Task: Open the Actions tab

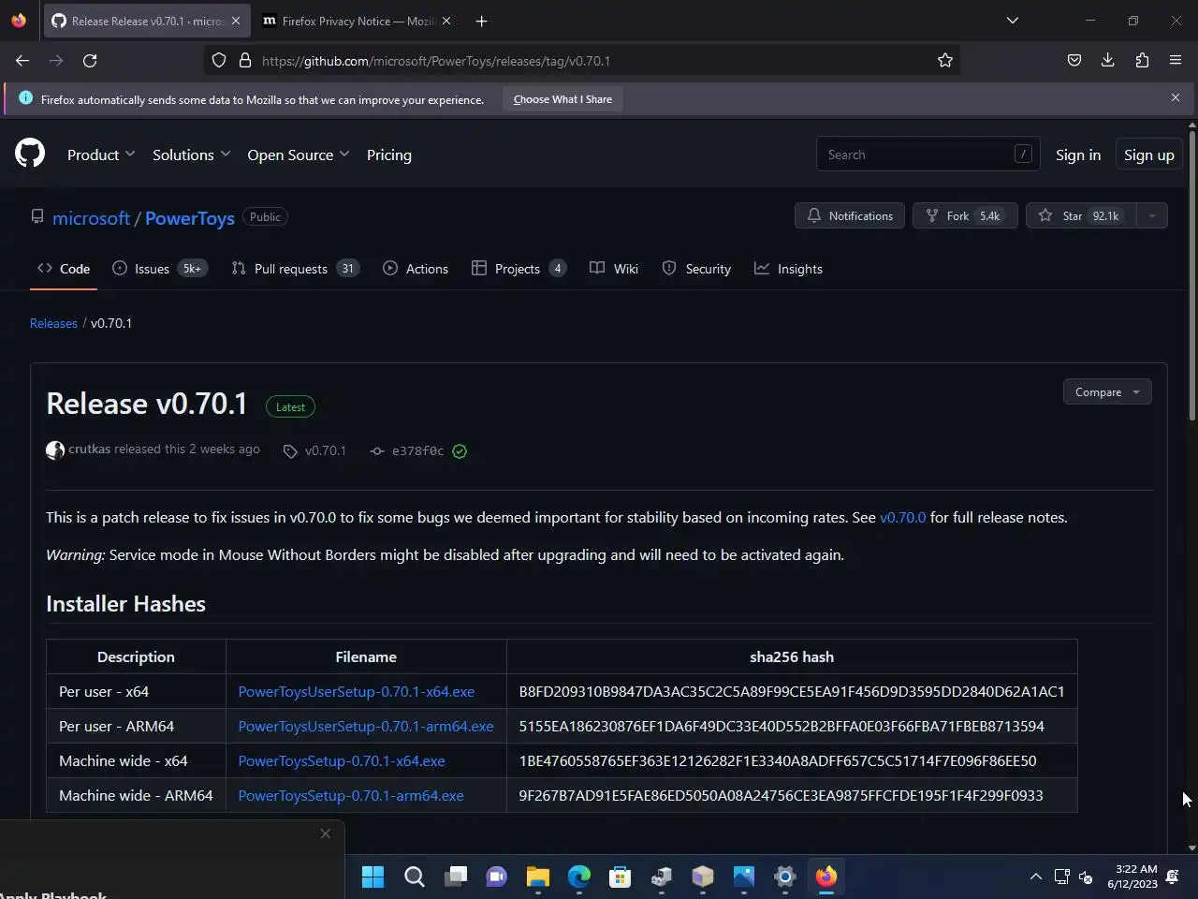Action: (416, 269)
